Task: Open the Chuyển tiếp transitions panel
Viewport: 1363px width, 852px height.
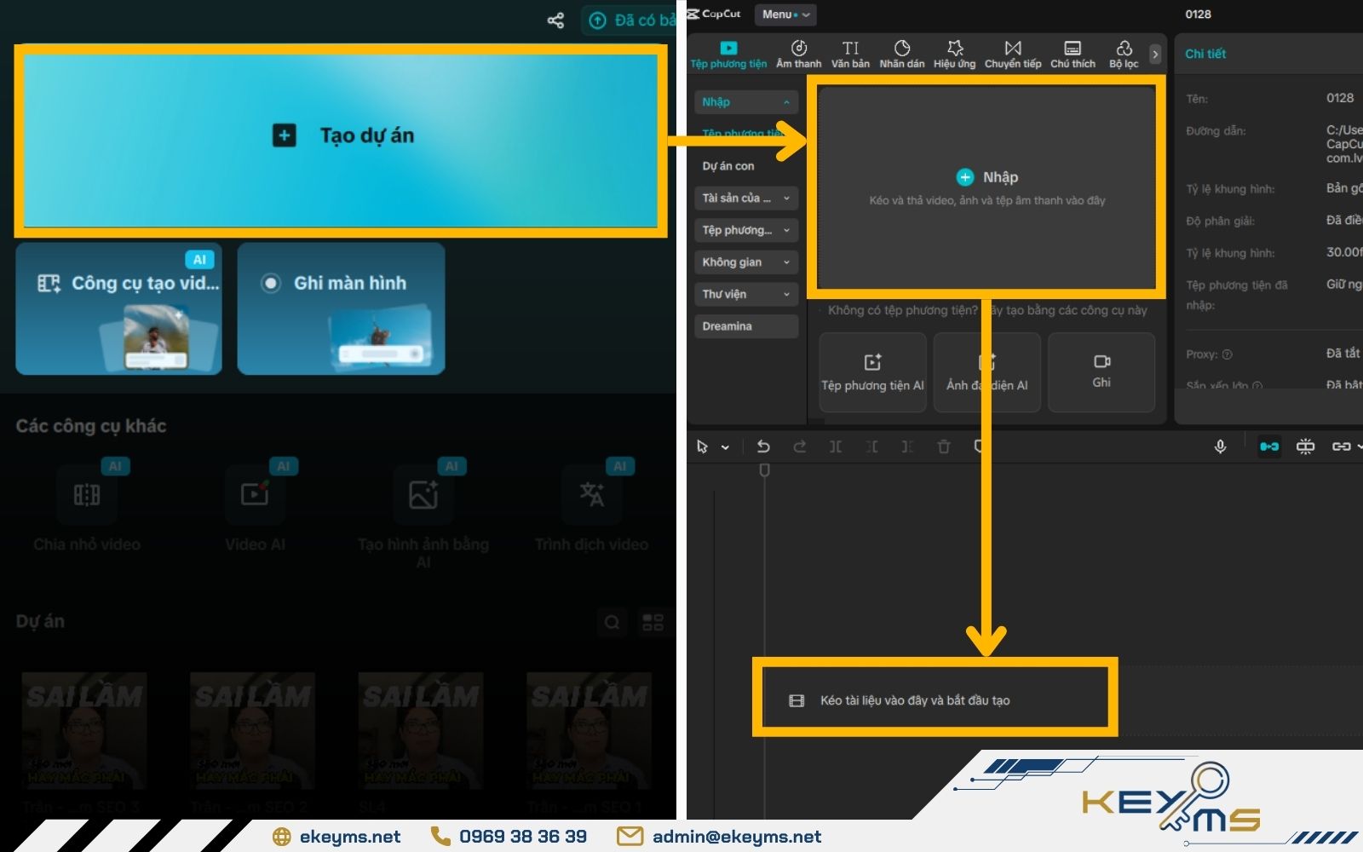Action: [1012, 54]
